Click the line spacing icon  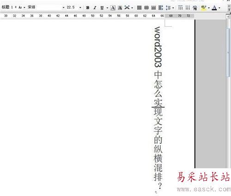point(168,7)
